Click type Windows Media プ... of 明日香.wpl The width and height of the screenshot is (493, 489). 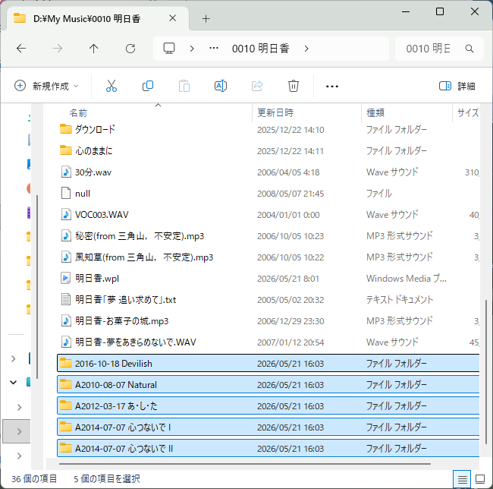(406, 279)
